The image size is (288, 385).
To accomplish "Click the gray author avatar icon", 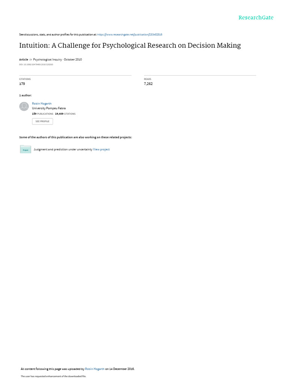I will pyautogui.click(x=24, y=106).
